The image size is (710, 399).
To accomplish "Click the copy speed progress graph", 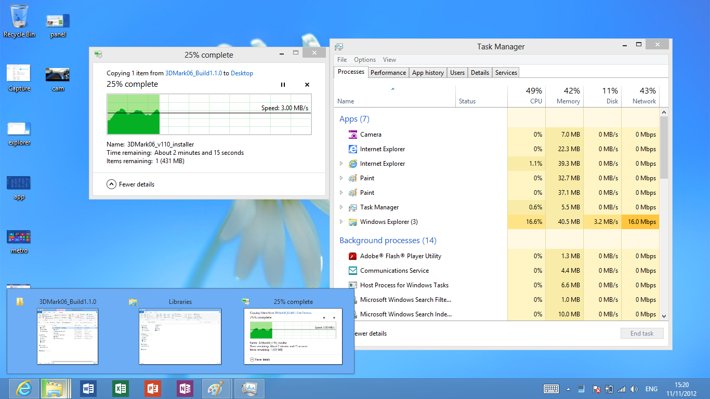I will click(209, 114).
